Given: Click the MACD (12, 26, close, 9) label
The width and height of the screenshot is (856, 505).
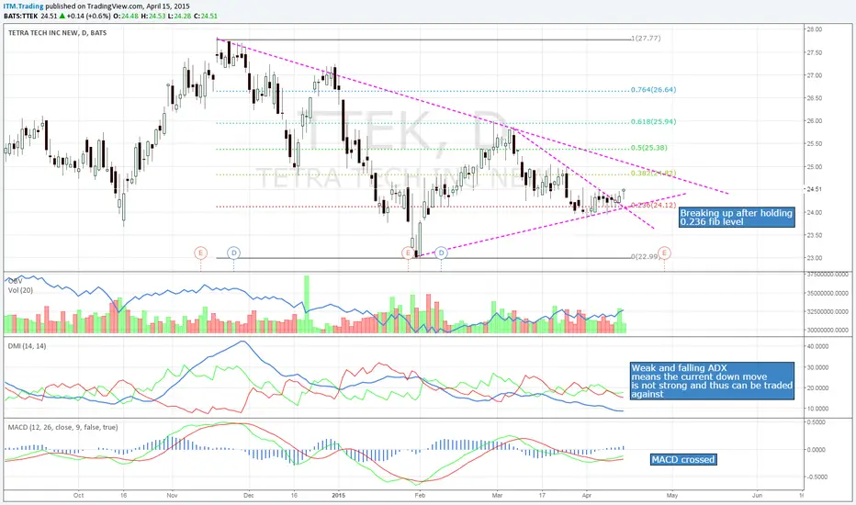Looking at the screenshot, I should tap(62, 427).
